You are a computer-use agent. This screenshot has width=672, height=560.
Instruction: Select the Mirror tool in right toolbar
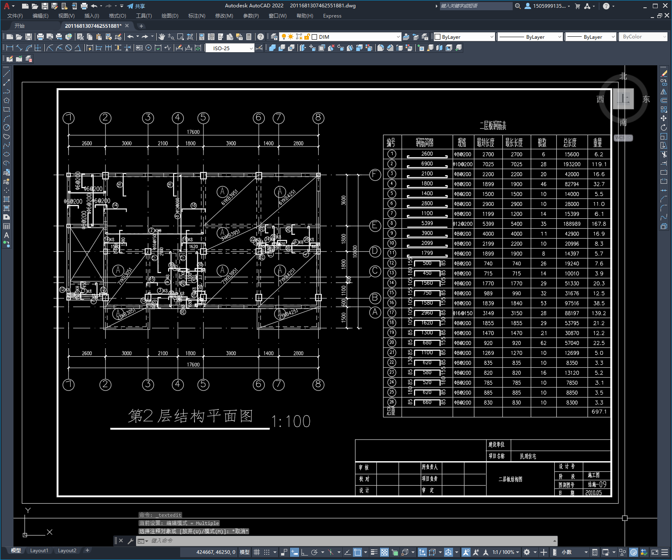(x=664, y=91)
